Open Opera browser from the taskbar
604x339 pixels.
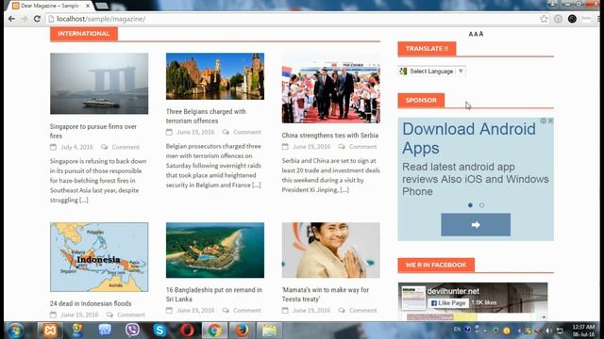point(187,331)
